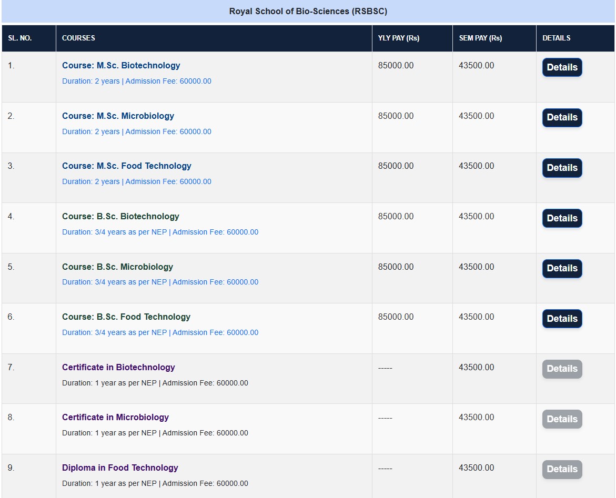The height and width of the screenshot is (498, 616).
Task: Click semester pay 43500.00 for B.Sc. Biotechnology
Action: [477, 217]
